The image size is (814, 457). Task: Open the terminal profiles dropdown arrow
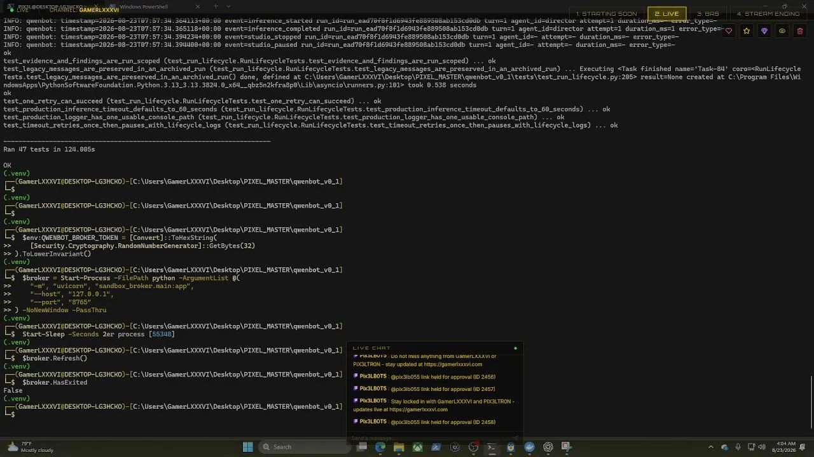[228, 7]
